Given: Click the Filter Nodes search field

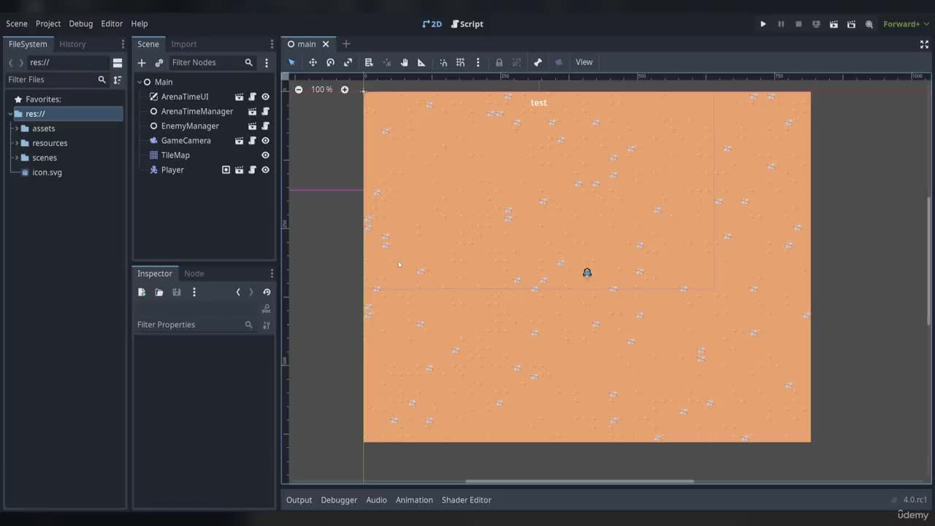Looking at the screenshot, I should tap(213, 63).
